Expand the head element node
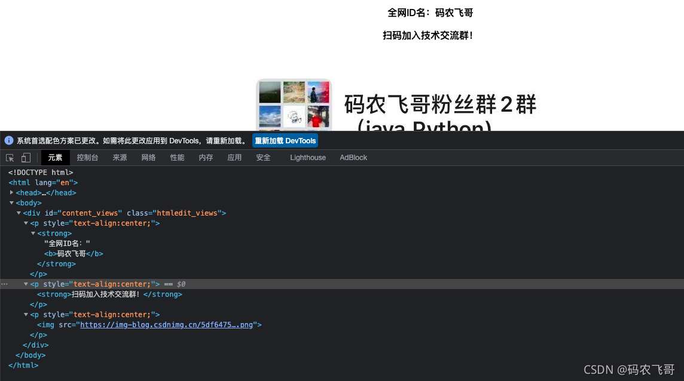This screenshot has width=684, height=381. tap(11, 192)
